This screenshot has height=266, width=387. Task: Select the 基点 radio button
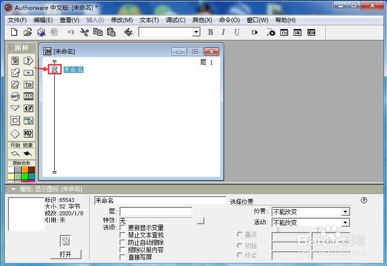(239, 234)
